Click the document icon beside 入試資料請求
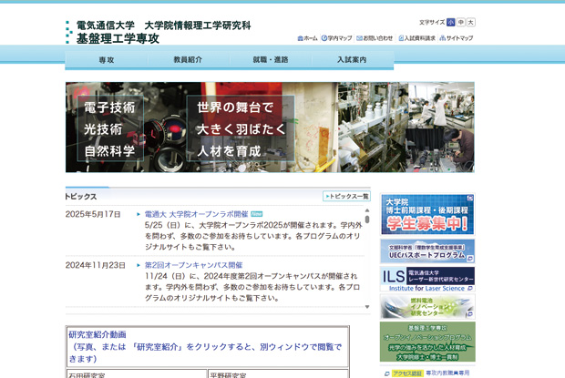 pyautogui.click(x=400, y=38)
